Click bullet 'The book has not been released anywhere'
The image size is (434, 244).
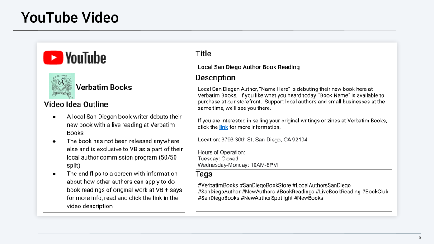pyautogui.click(x=125, y=153)
